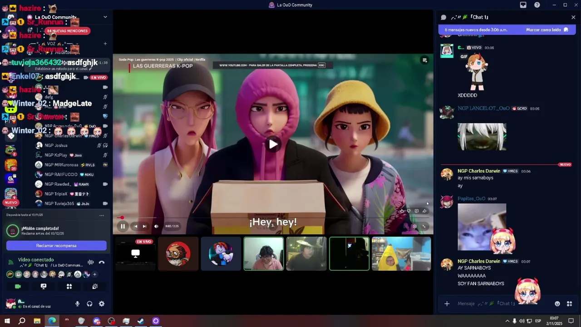Open Windows taskbar search

click(x=22, y=321)
